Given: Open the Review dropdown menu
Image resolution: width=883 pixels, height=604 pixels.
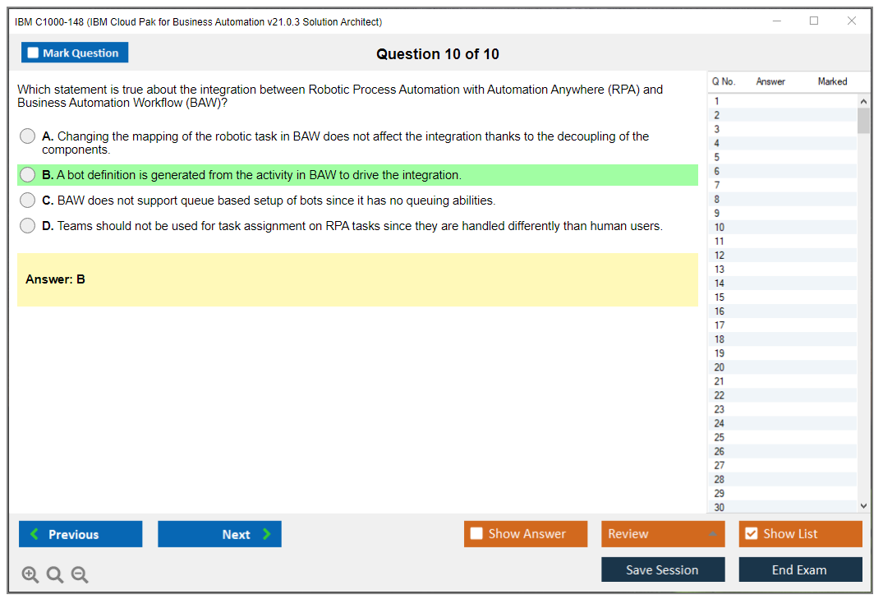Looking at the screenshot, I should click(x=662, y=533).
